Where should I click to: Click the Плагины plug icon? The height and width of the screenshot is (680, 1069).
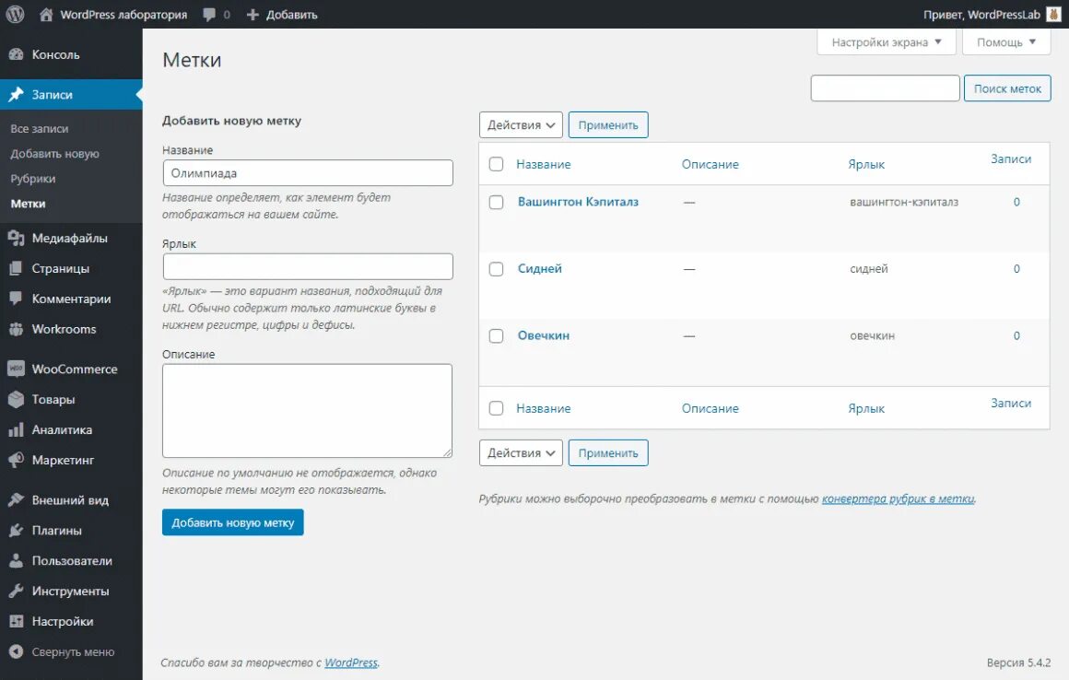point(16,530)
